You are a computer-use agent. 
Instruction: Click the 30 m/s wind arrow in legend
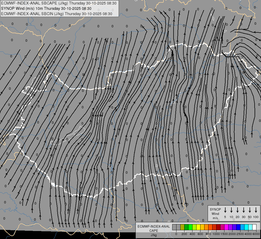pos(244,210)
